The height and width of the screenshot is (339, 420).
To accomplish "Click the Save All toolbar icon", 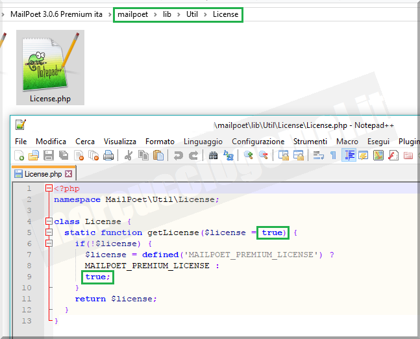I will tap(64, 155).
